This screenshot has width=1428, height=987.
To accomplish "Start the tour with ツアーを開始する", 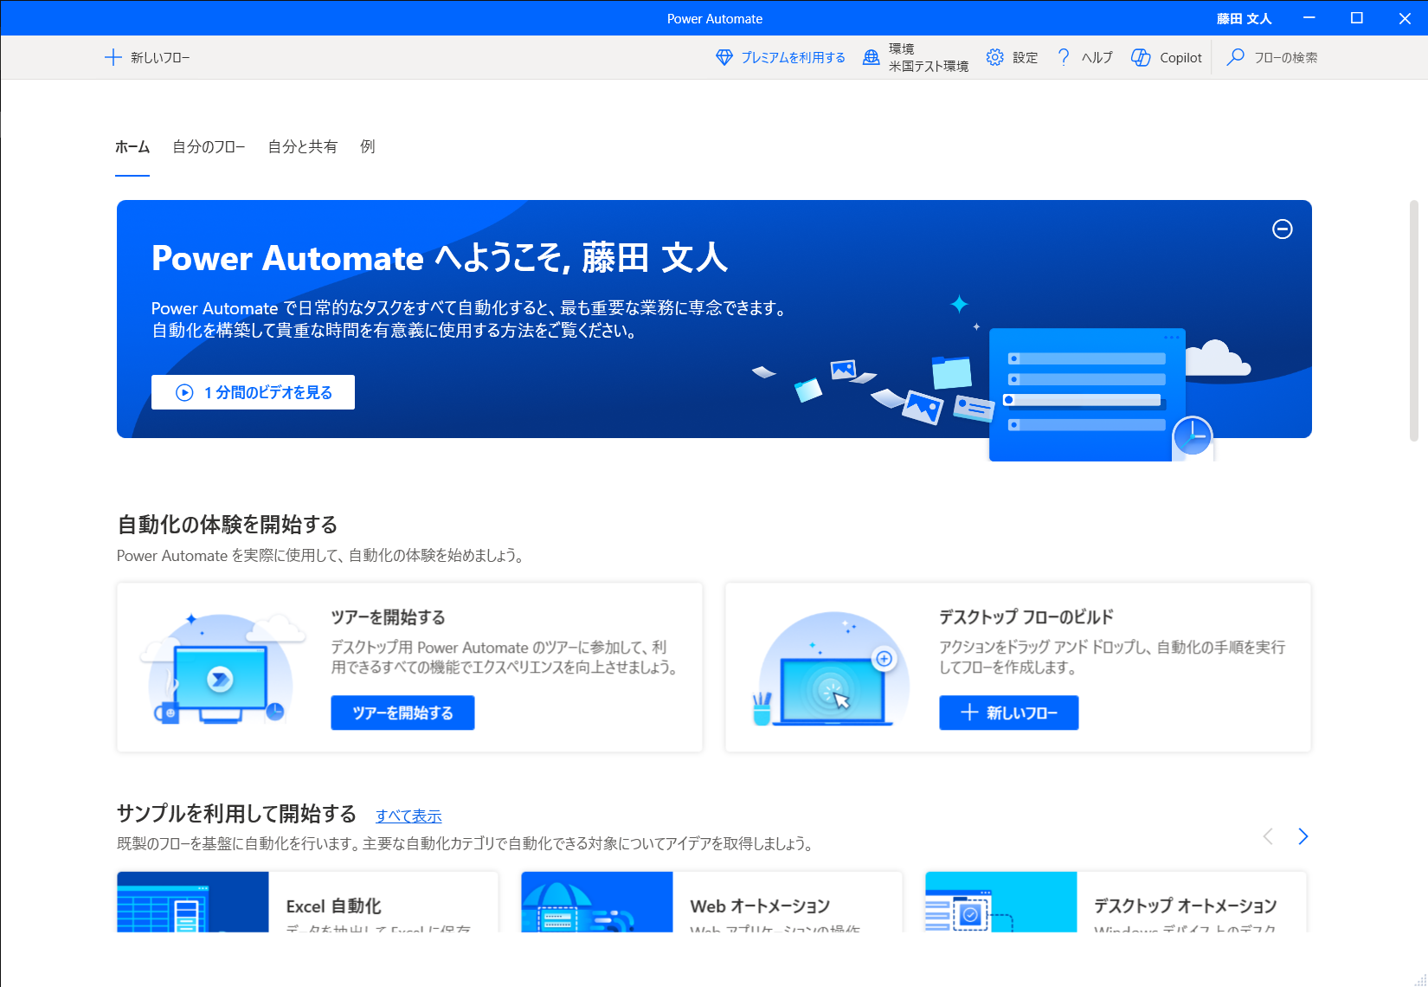I will tap(402, 713).
